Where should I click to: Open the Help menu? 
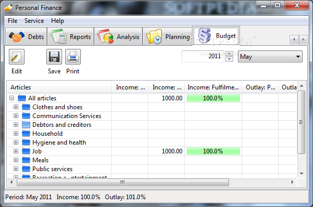57,21
